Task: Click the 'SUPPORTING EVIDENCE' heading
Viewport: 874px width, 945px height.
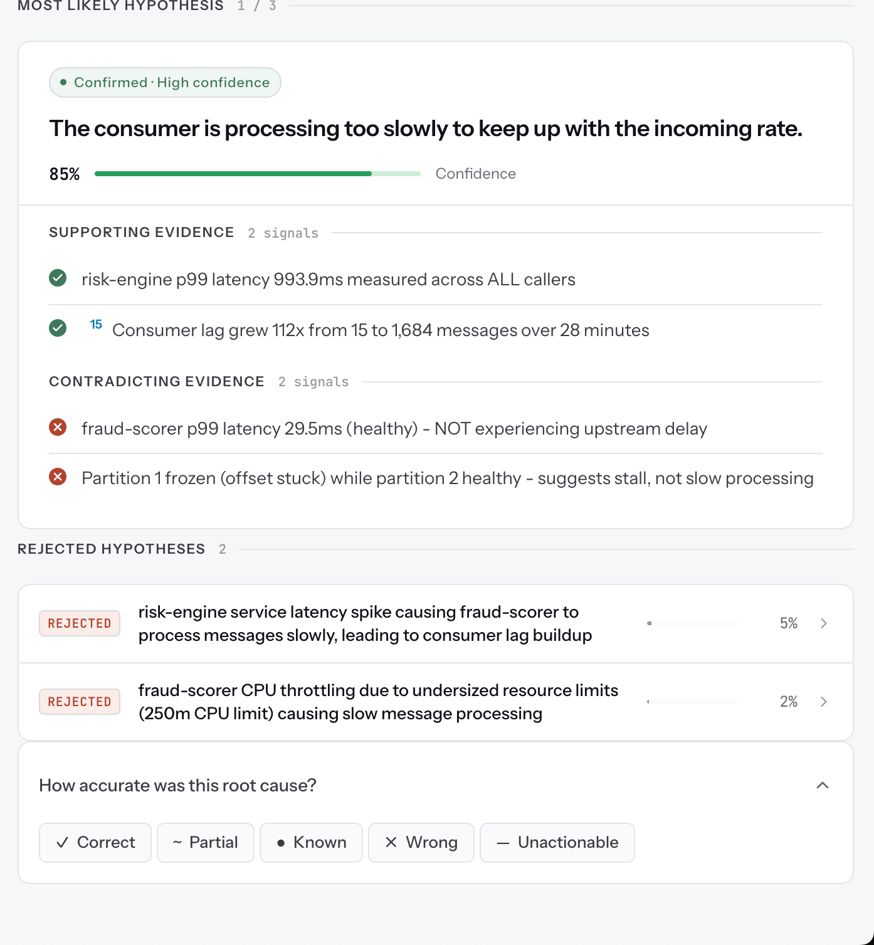Action: pyautogui.click(x=142, y=232)
